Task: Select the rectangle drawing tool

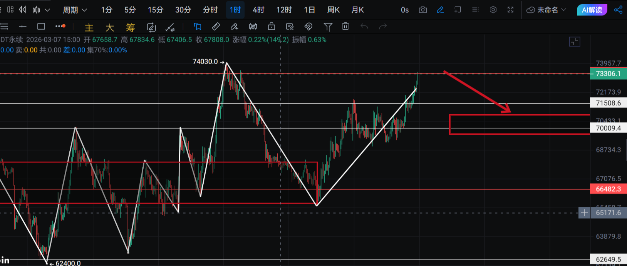Action: tap(41, 27)
